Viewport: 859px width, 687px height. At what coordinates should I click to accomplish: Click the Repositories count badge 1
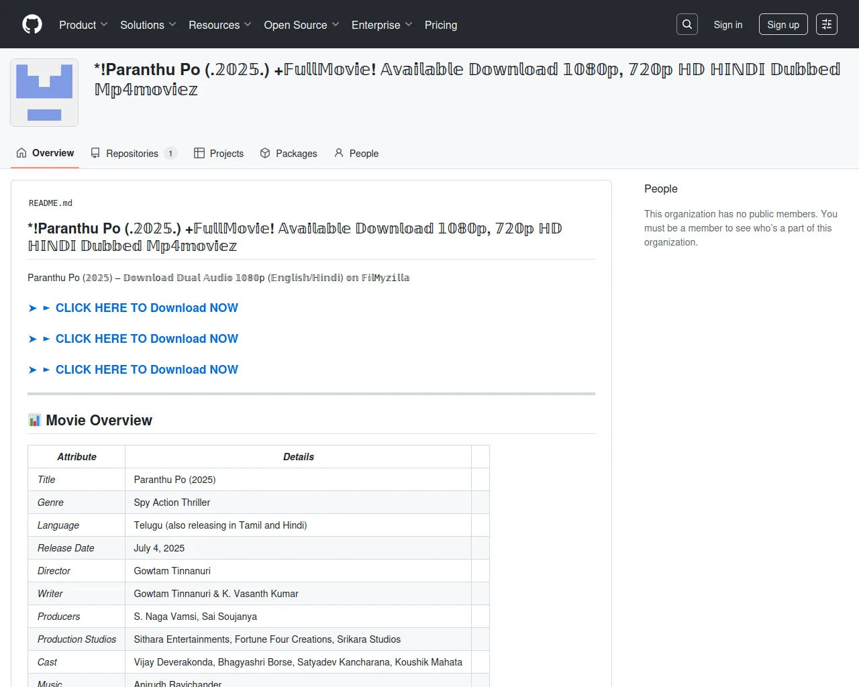[170, 154]
